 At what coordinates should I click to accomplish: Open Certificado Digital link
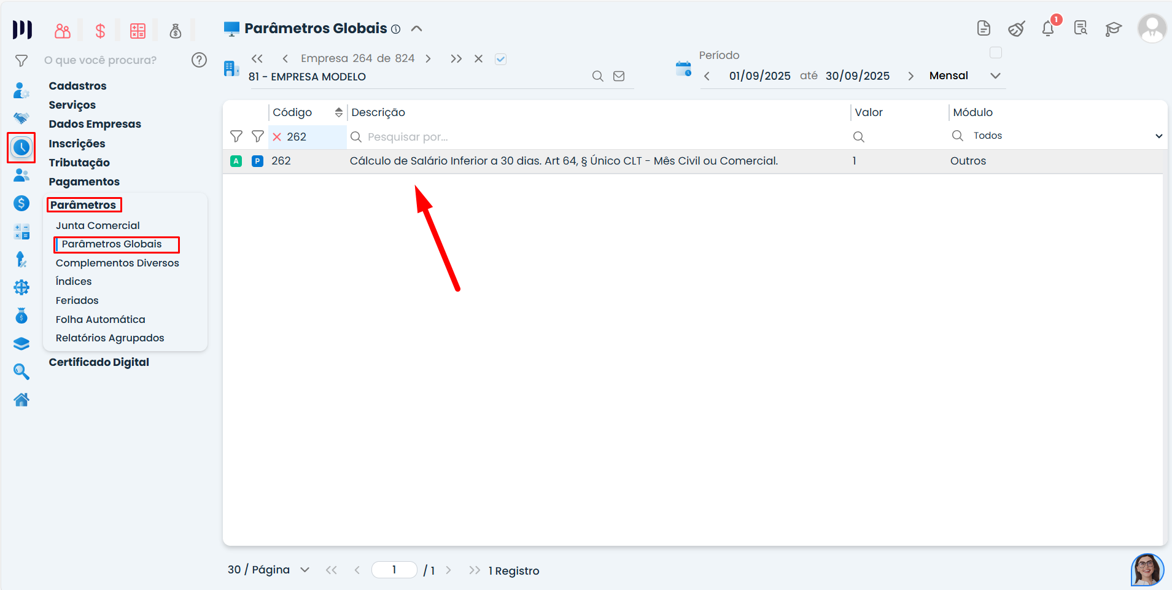(x=99, y=362)
